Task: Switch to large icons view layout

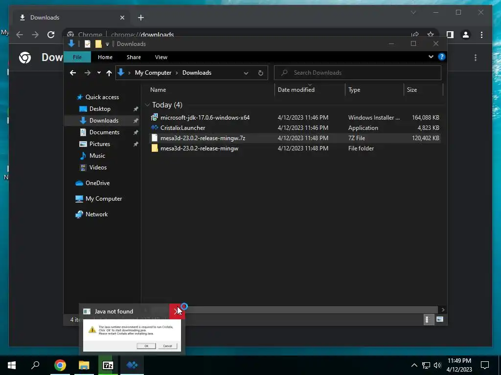Action: (x=440, y=319)
